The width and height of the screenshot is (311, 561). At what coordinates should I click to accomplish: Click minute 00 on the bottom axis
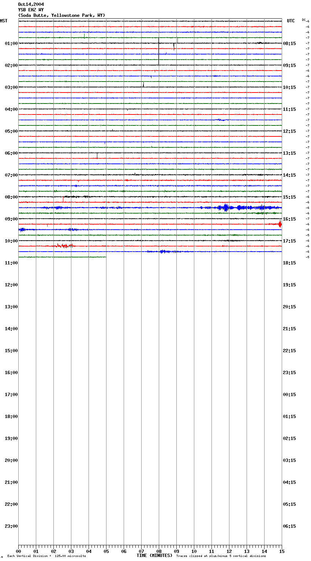point(18,551)
